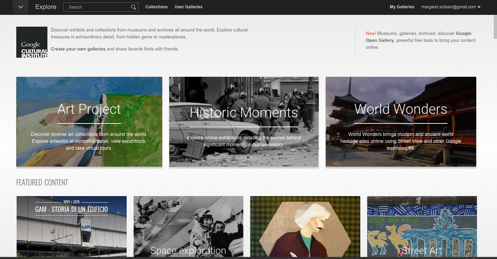Image resolution: width=497 pixels, height=259 pixels.
Task: Click the Explore header title
Action: [x=46, y=7]
